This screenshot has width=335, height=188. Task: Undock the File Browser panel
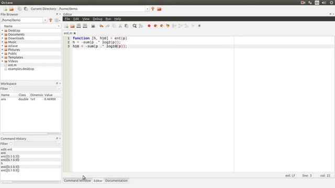(57, 14)
